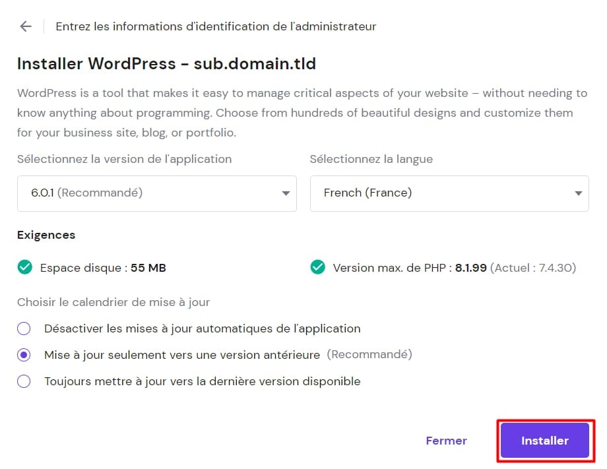Select disable automatic updates radio button
This screenshot has height=469, width=607.
pos(24,328)
